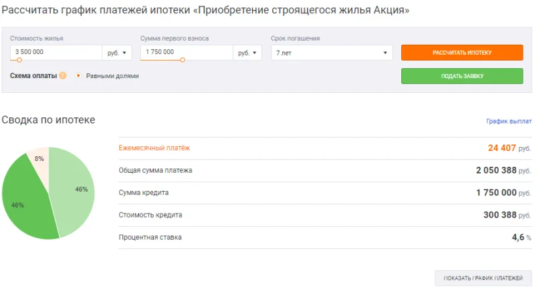Click ПОКАЗАТЬ ГРАФИК ПЛАТЕЖЕЙ button
The width and height of the screenshot is (535, 289).
483,278
